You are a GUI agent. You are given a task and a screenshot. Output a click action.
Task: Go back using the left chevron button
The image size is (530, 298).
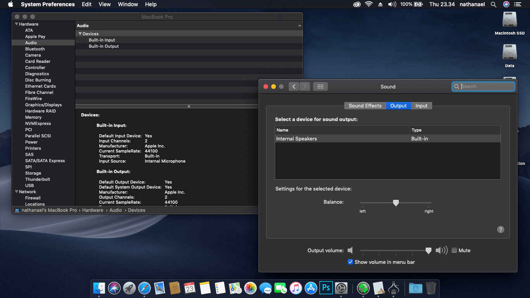[294, 87]
